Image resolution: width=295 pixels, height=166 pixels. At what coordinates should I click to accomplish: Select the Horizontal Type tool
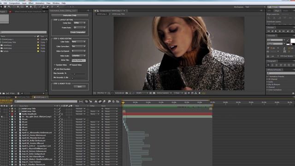coord(35,7)
